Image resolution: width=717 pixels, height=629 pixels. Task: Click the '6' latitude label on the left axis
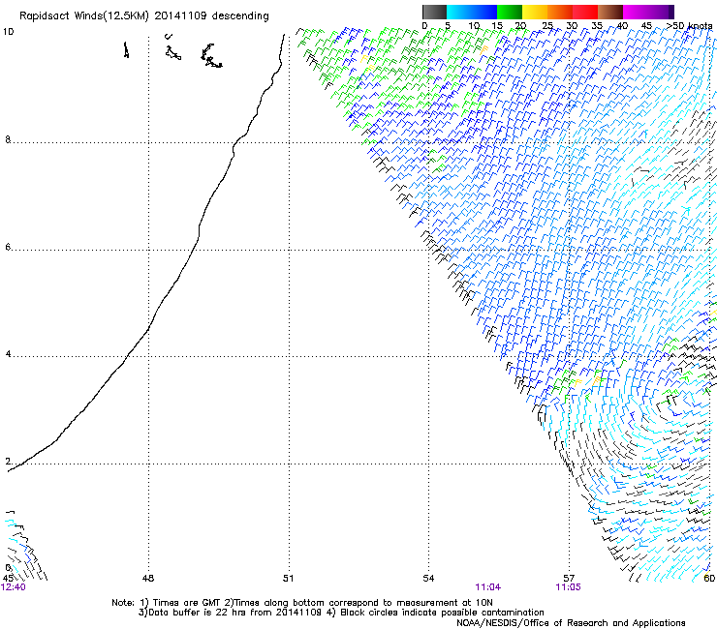pyautogui.click(x=8, y=247)
